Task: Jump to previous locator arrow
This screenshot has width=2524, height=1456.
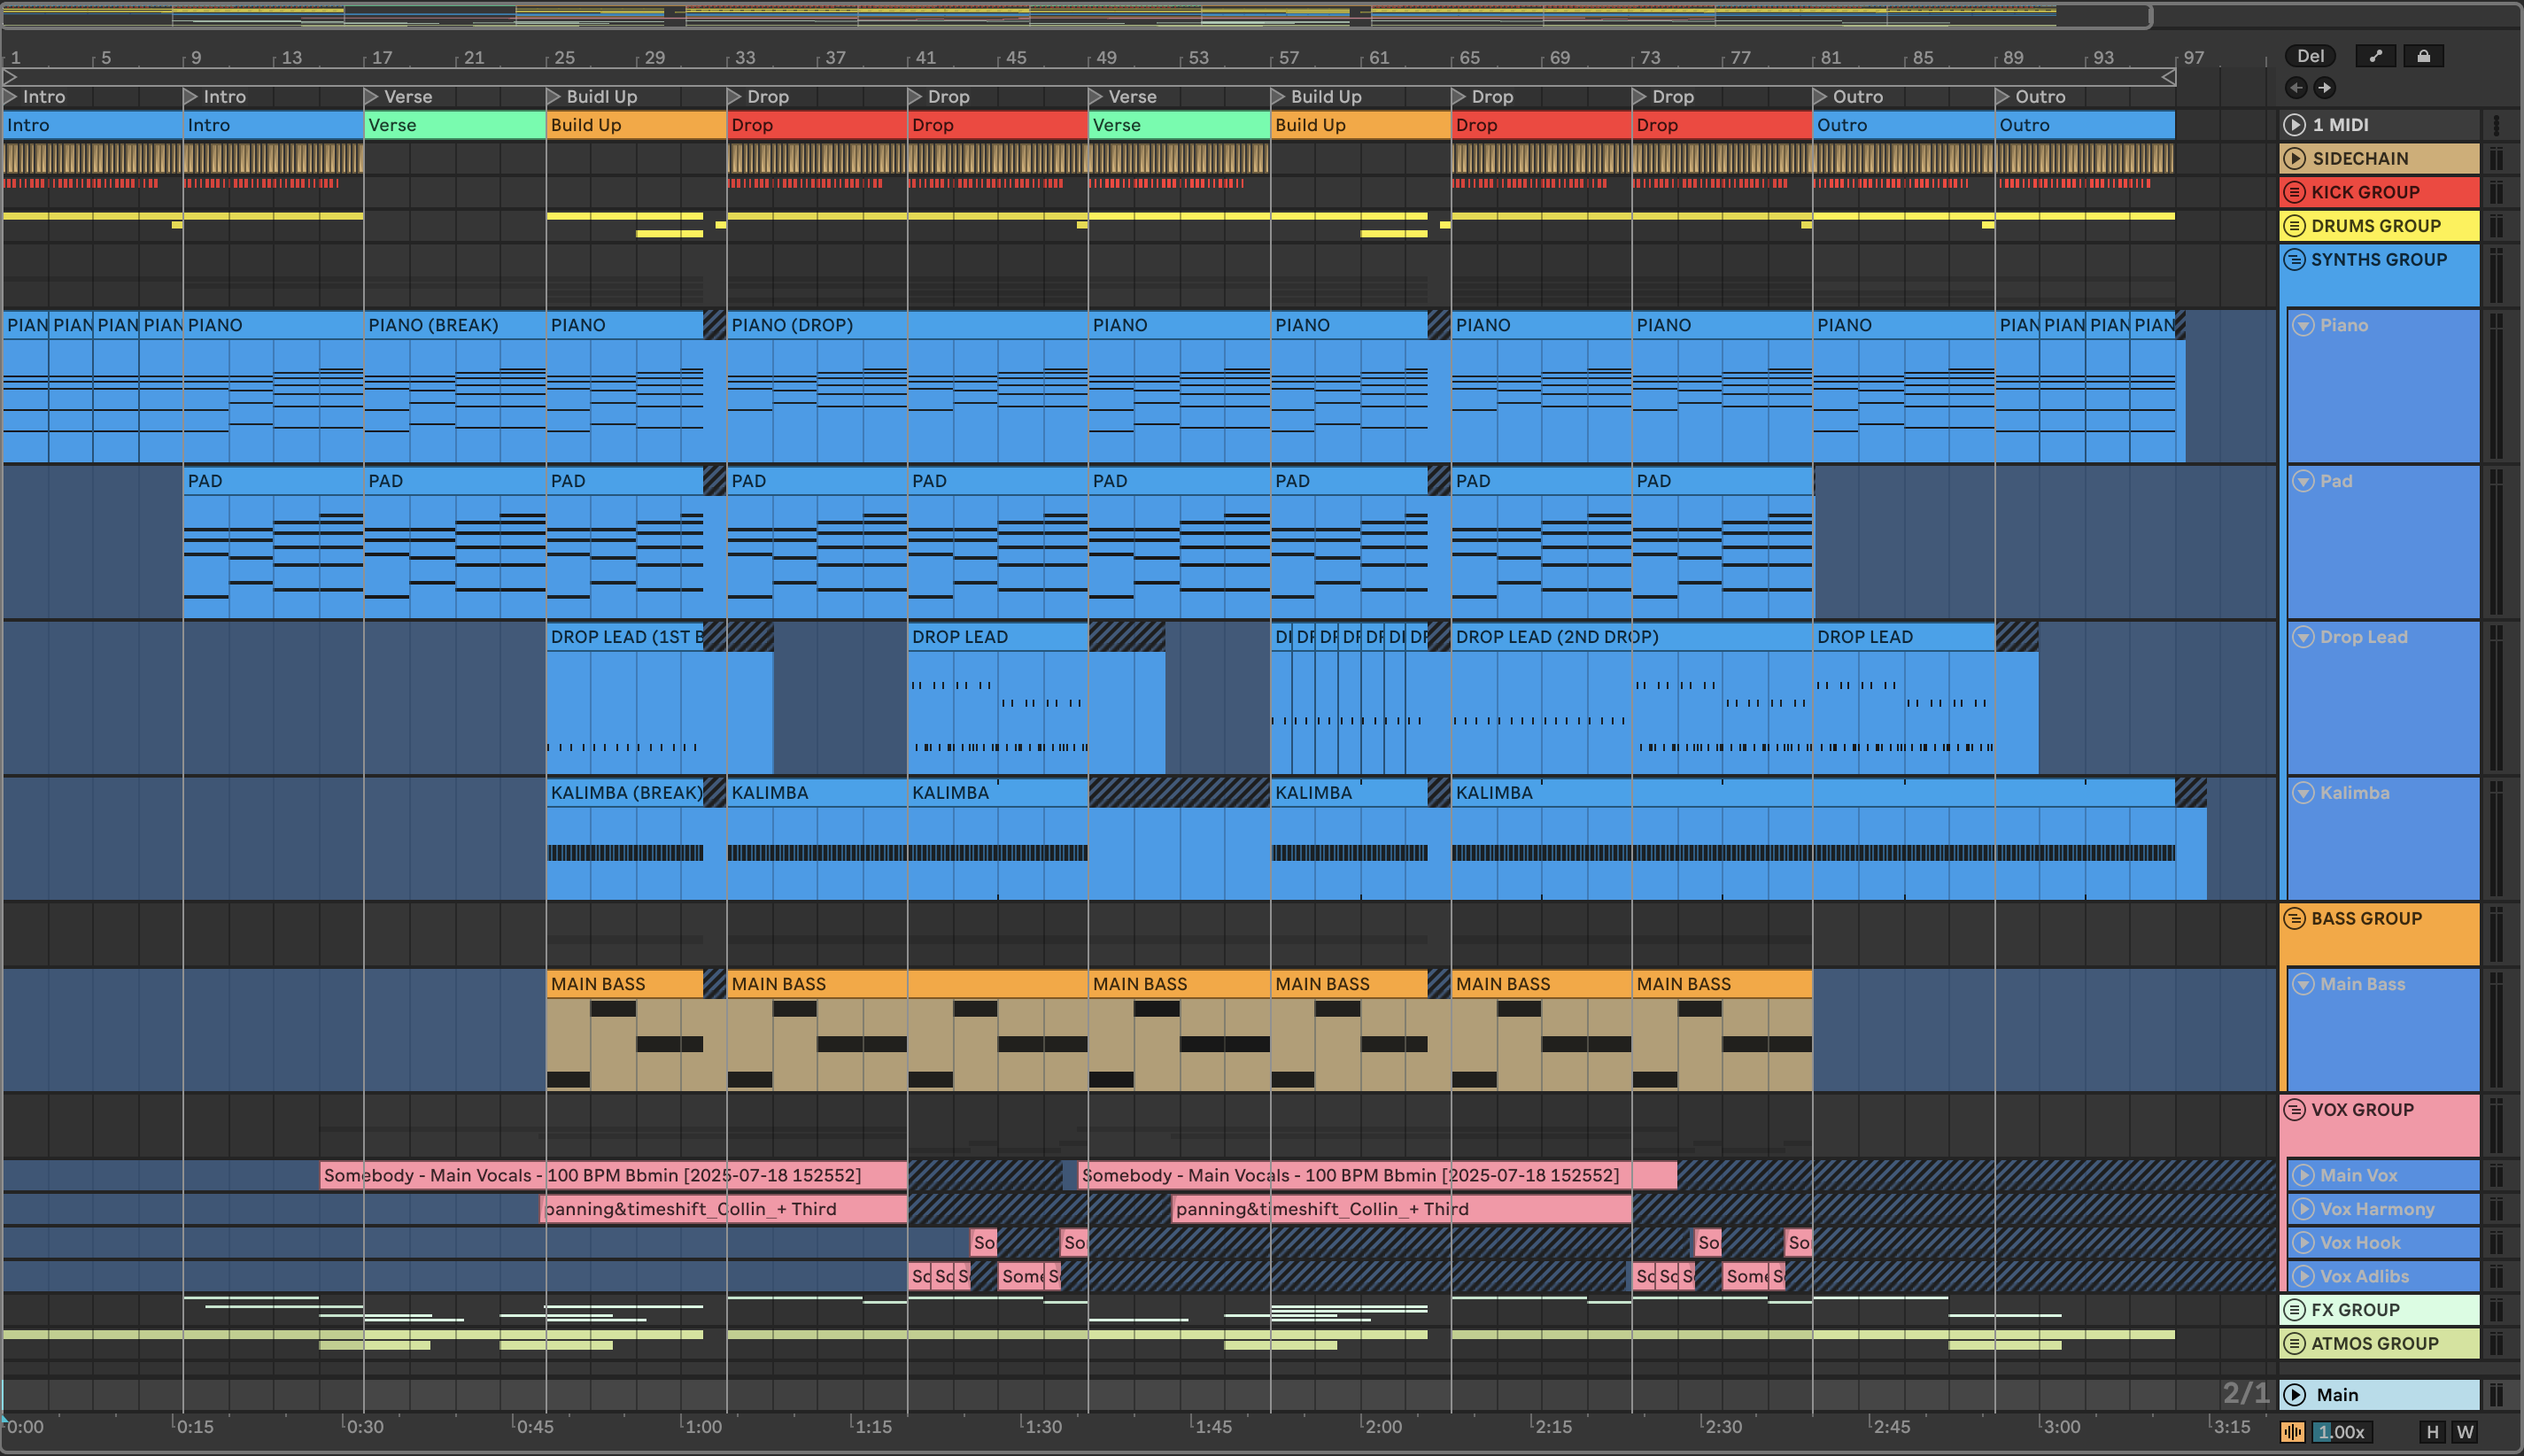Action: click(x=2296, y=88)
